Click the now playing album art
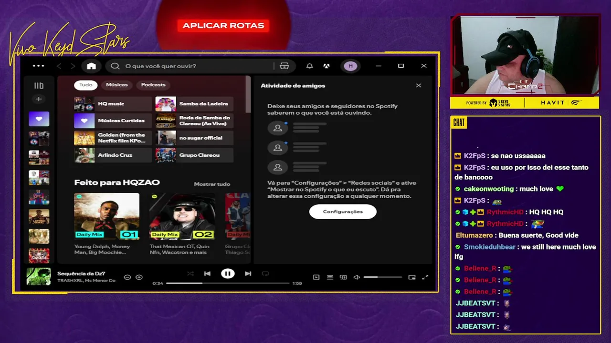Viewport: 611px width, 343px height. point(39,276)
